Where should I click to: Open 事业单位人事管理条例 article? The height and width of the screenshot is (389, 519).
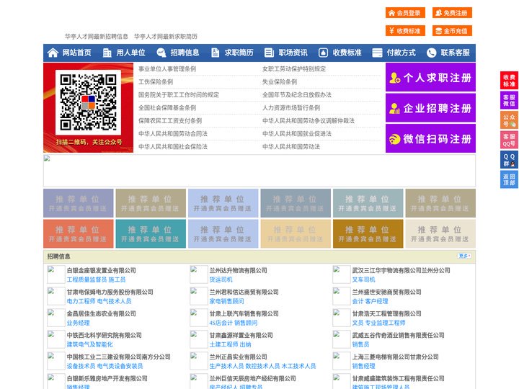click(167, 69)
